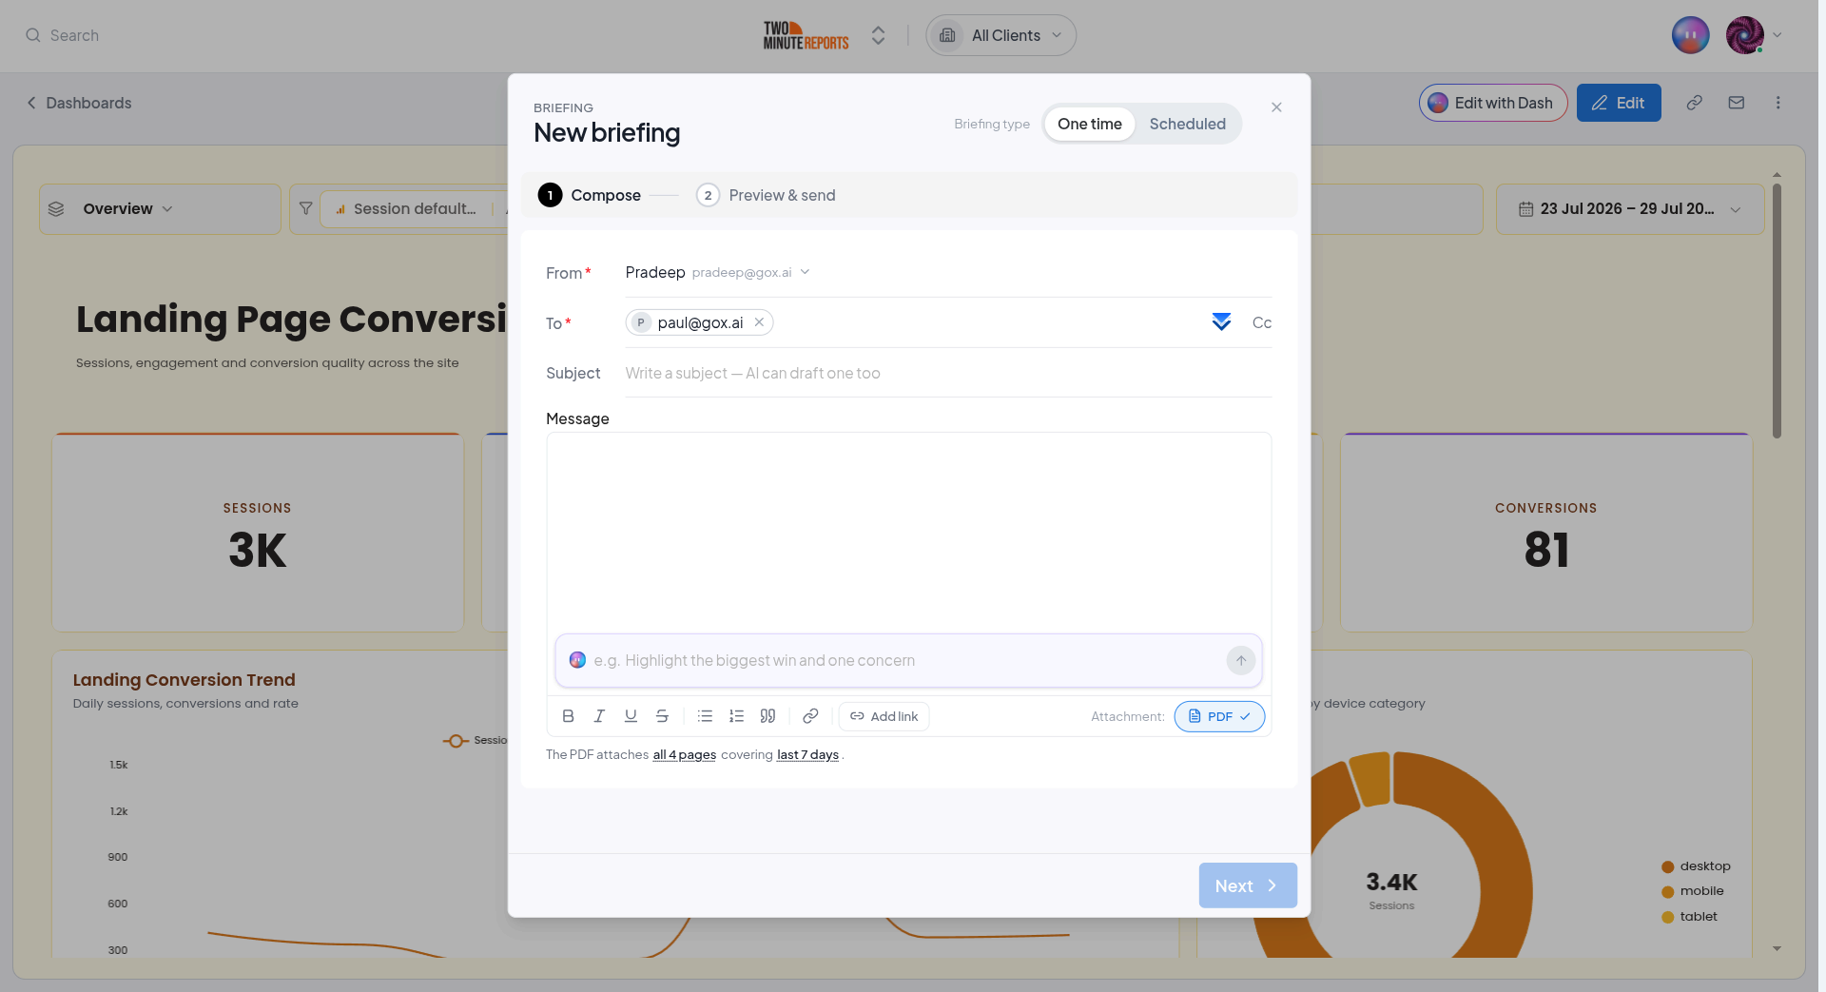
Task: Click the Landing Conversion Trend title
Action: (x=184, y=679)
